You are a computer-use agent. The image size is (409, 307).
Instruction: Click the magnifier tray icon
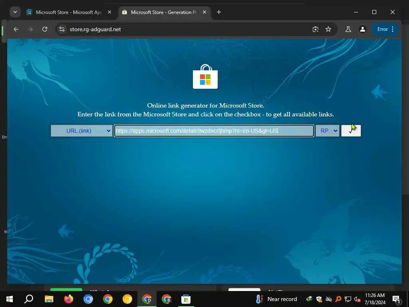tap(338, 299)
